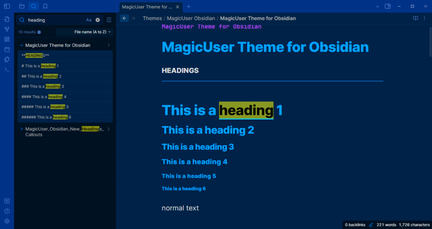Screen dimensions: 432x229
Task: Select result '##### This is a heading 5'
Action: tap(65, 107)
